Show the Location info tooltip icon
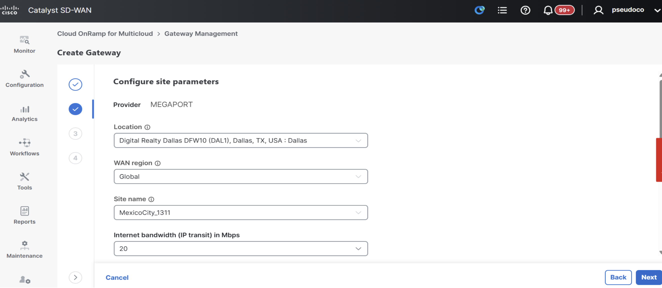 [x=147, y=127]
